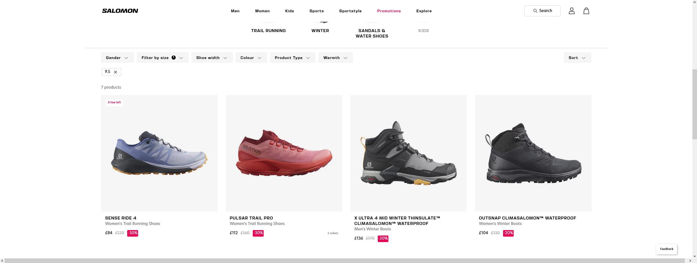697x263 pixels.
Task: Expand the Warmth filter
Action: point(335,57)
